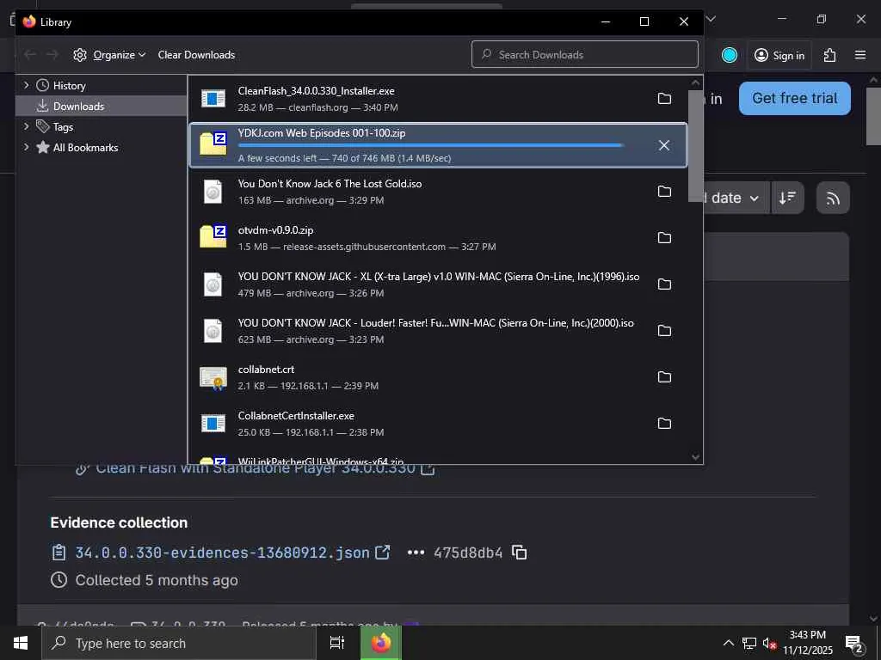Click the downloads list scroll-up arrow
The height and width of the screenshot is (660, 881).
coord(695,82)
